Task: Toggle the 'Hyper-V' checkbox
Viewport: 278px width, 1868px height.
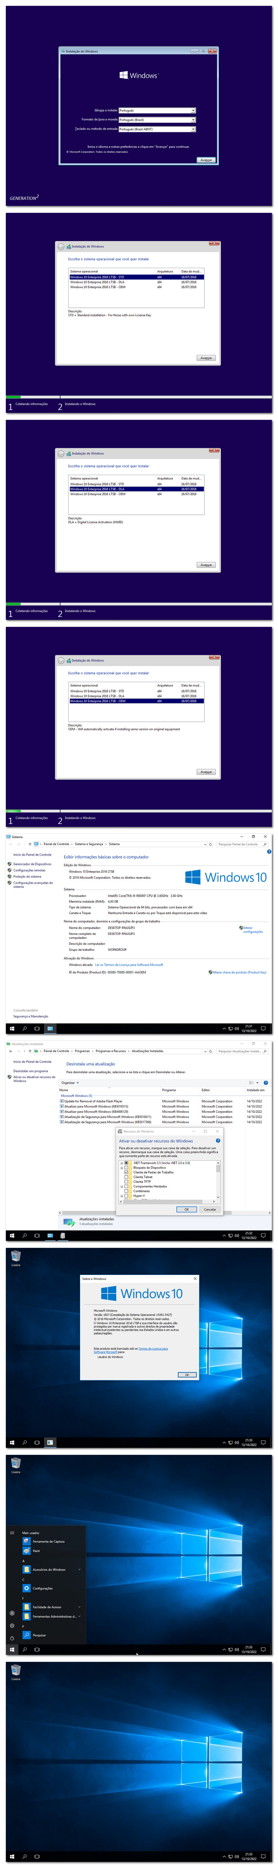Action: 126,1196
